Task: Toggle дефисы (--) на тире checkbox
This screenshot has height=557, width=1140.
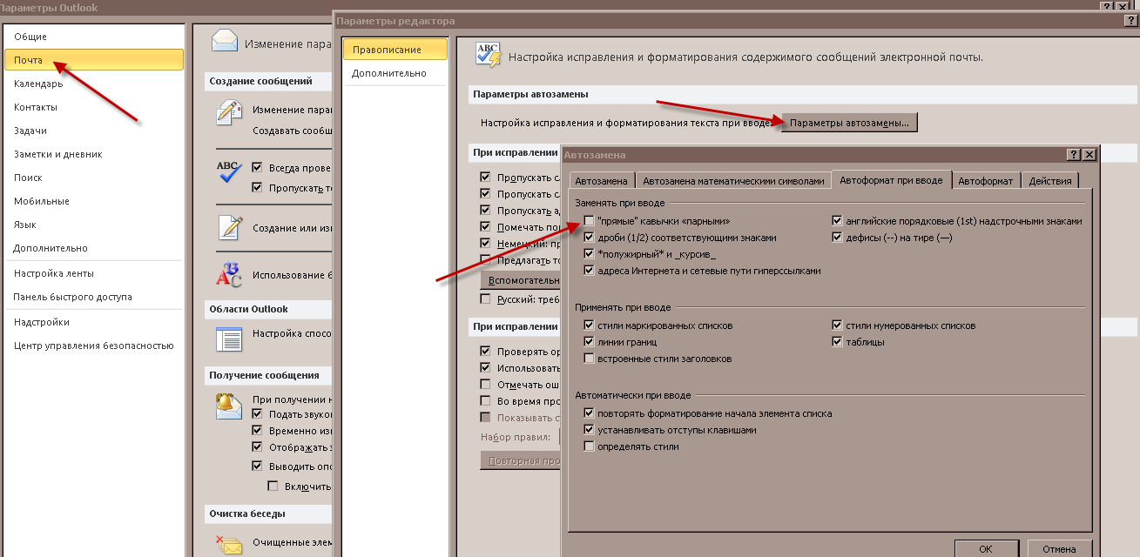Action: click(838, 238)
